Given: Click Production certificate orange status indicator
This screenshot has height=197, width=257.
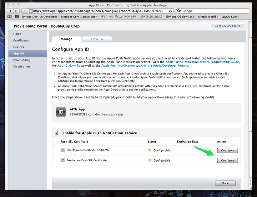Looking at the screenshot, I should (x=150, y=160).
